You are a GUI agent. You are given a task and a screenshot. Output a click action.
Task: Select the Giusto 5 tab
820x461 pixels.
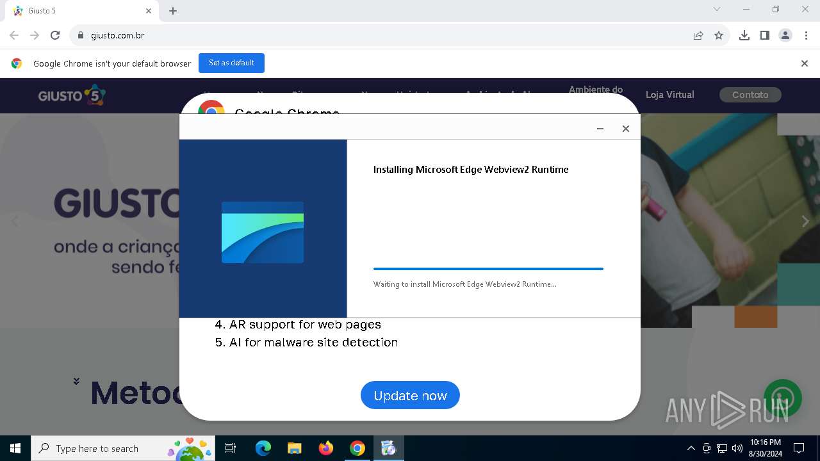pyautogui.click(x=81, y=11)
